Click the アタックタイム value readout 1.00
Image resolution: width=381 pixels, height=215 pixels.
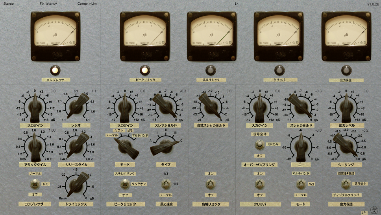(52, 130)
